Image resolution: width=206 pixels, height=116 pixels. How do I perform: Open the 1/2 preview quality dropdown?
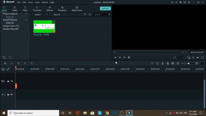(178, 57)
